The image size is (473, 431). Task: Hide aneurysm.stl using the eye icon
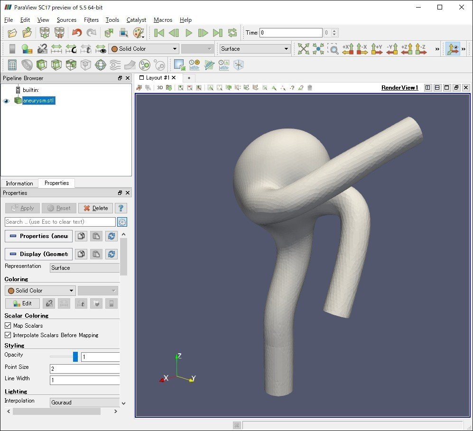click(7, 101)
